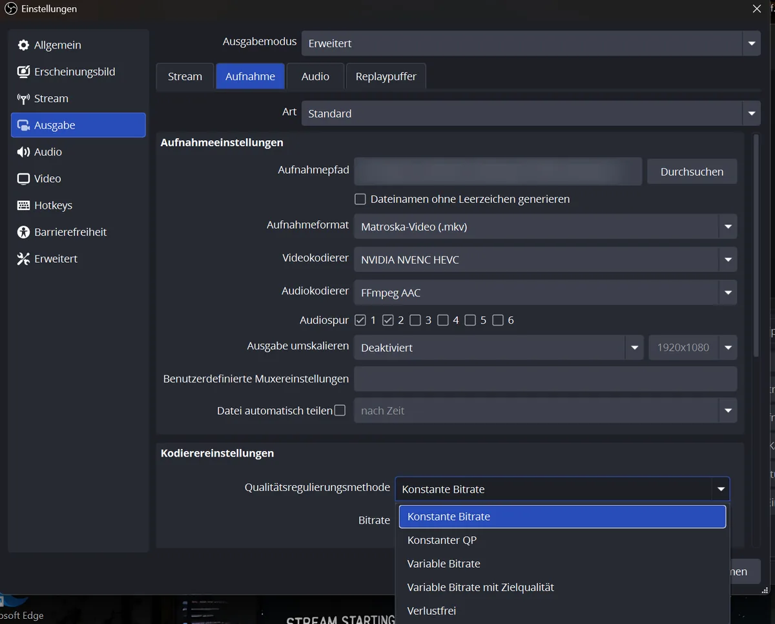This screenshot has width=775, height=624.
Task: Open the Art Standard dropdown
Action: (531, 113)
